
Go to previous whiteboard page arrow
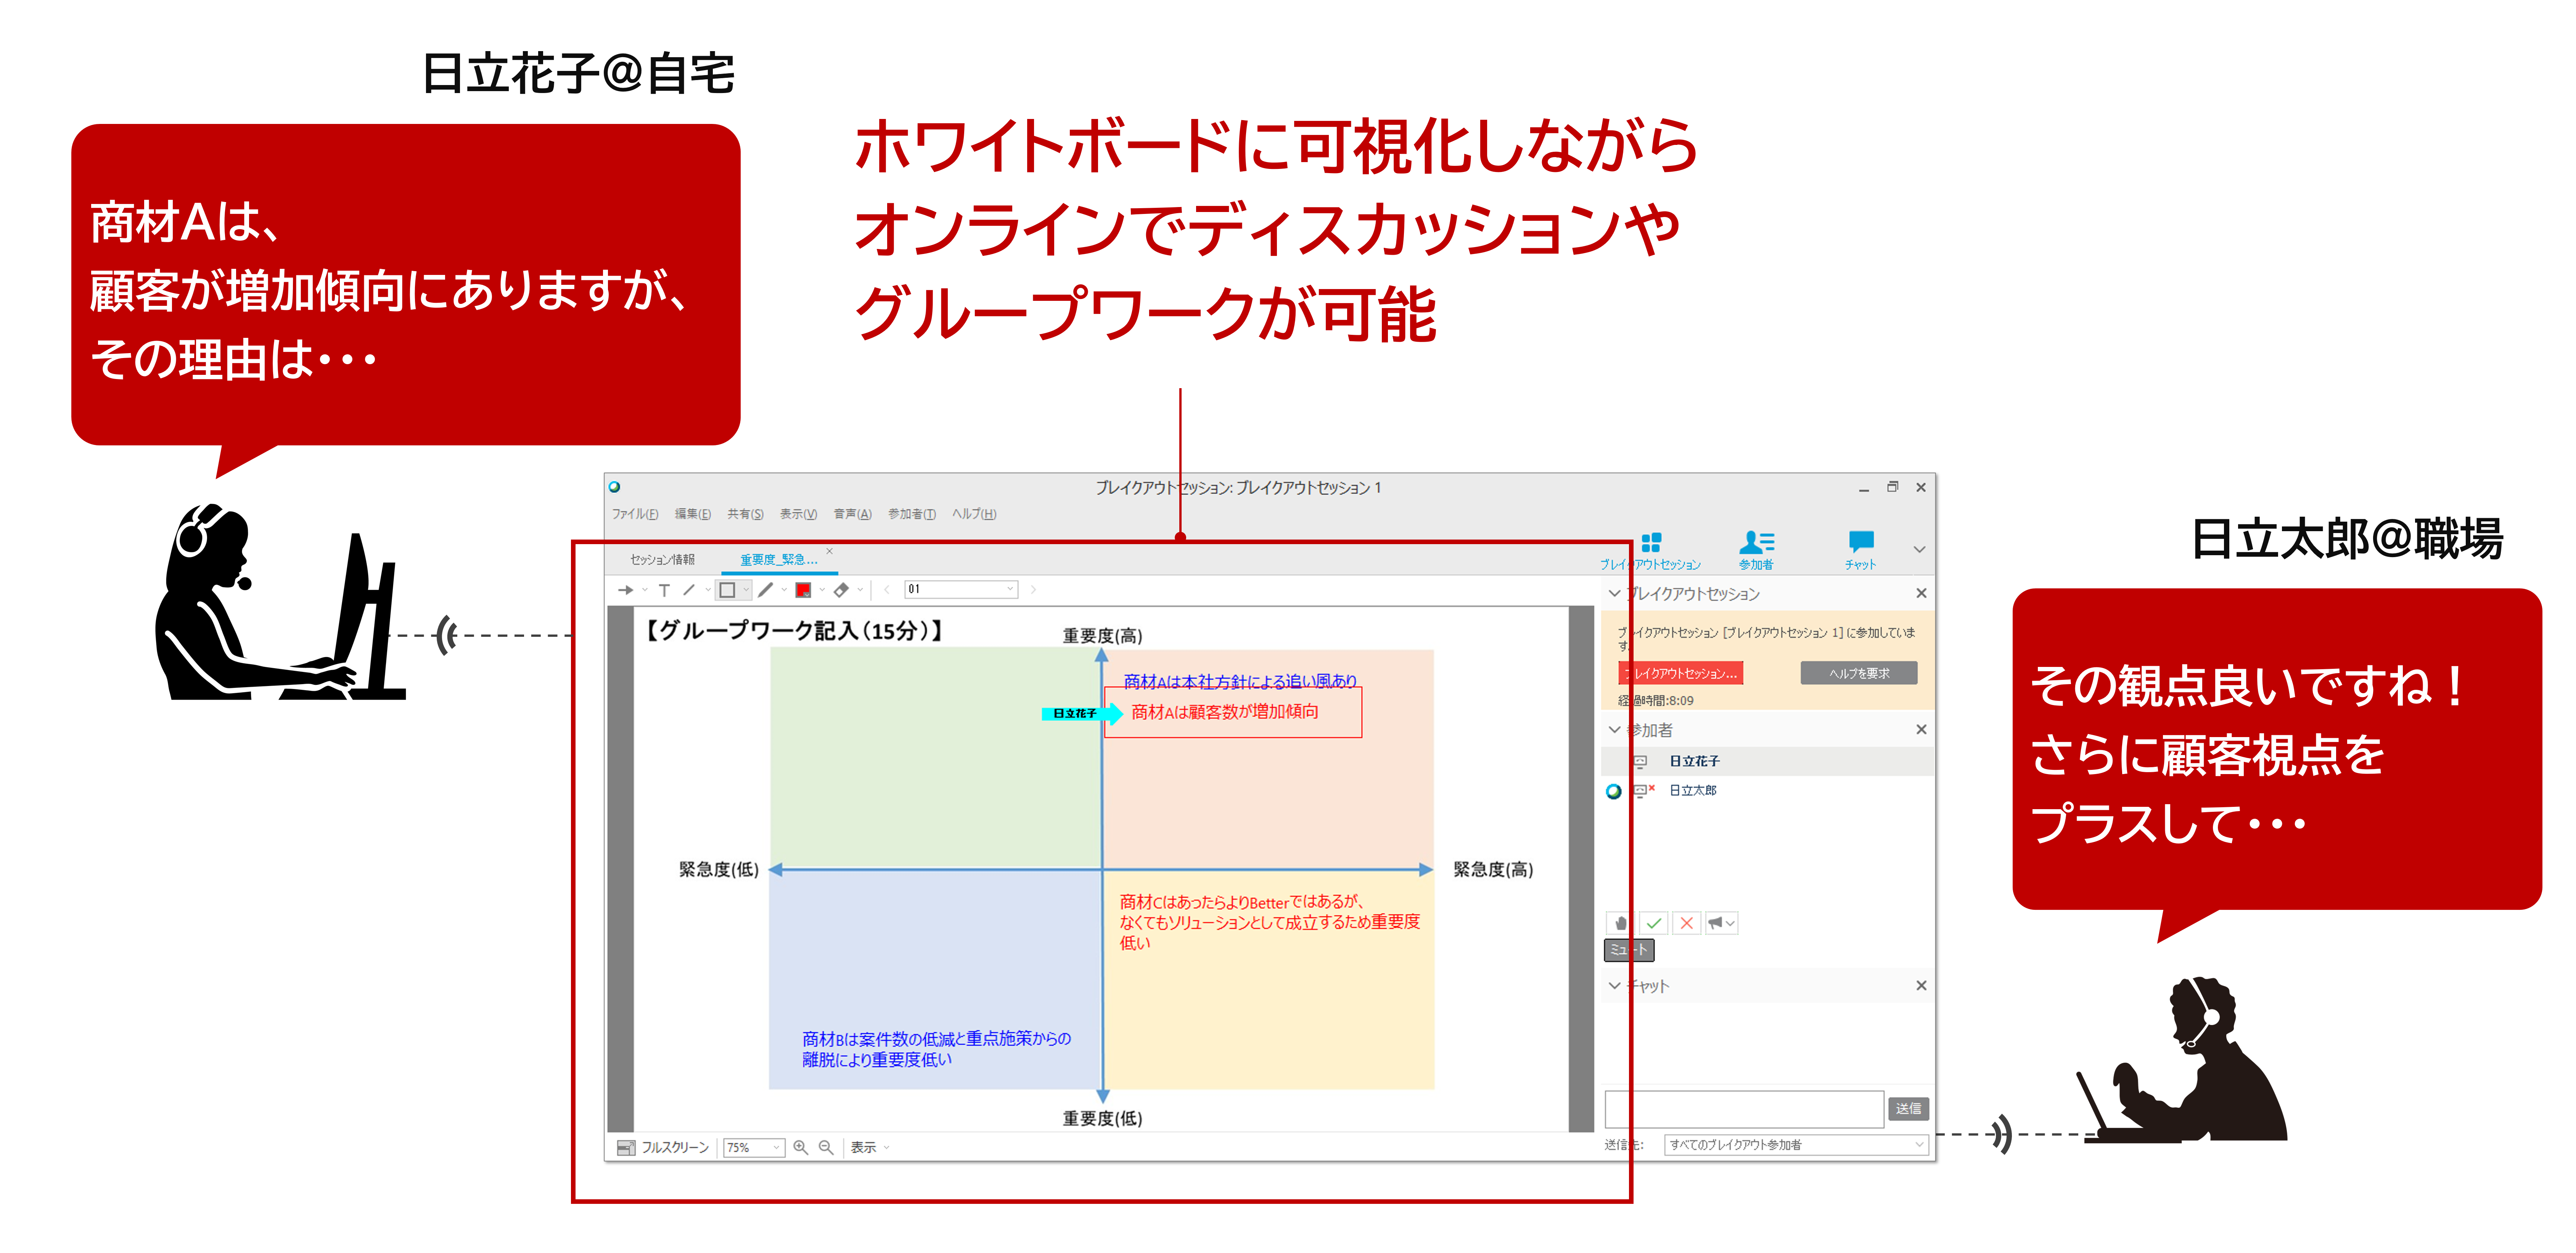(x=887, y=590)
